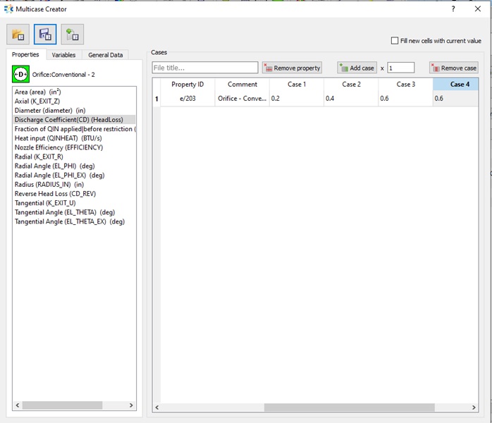The height and width of the screenshot is (423, 492).
Task: Click the import cases toolbar icon
Action: click(x=72, y=34)
